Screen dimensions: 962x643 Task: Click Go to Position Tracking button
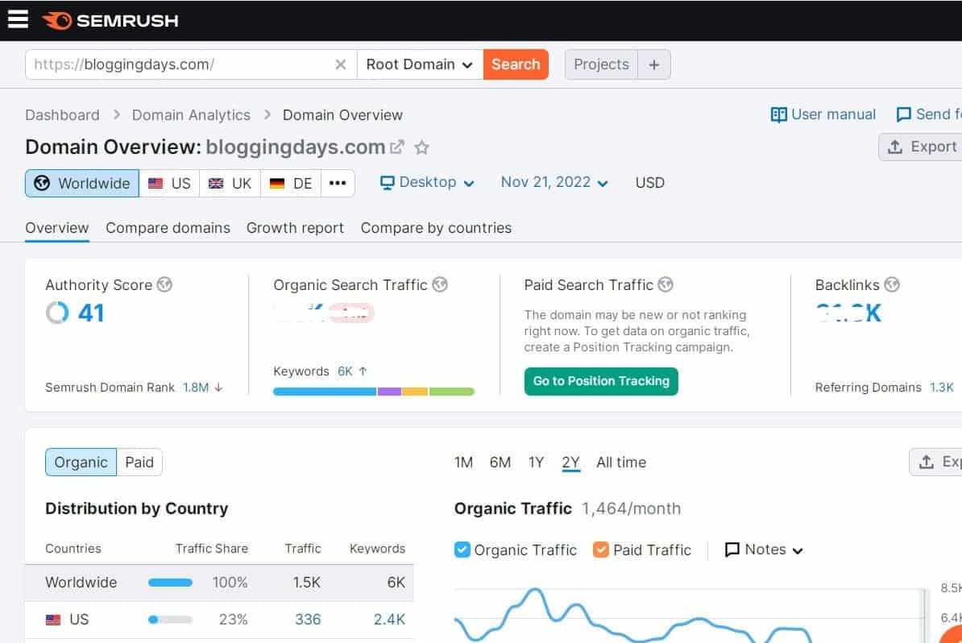click(x=601, y=381)
